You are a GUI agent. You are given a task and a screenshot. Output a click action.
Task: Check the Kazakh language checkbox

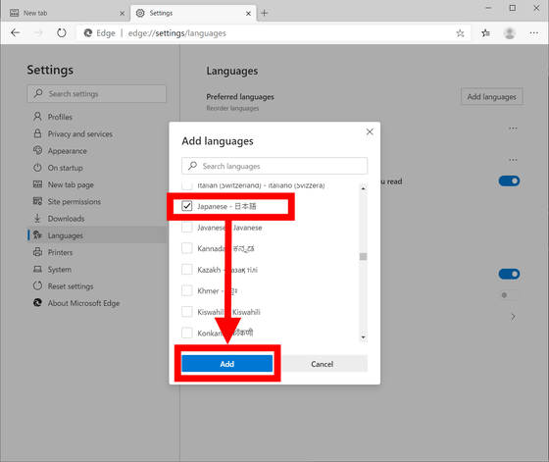pos(187,270)
